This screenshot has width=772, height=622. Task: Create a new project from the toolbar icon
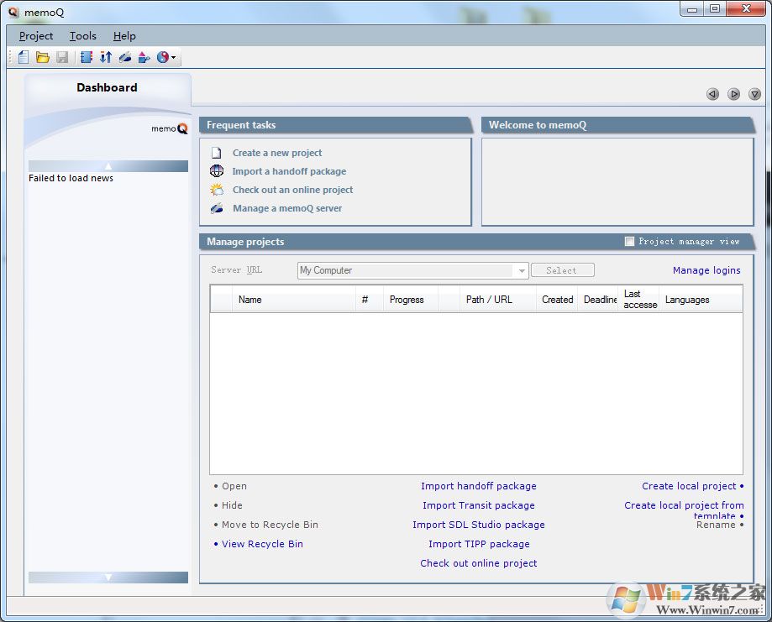pos(23,56)
